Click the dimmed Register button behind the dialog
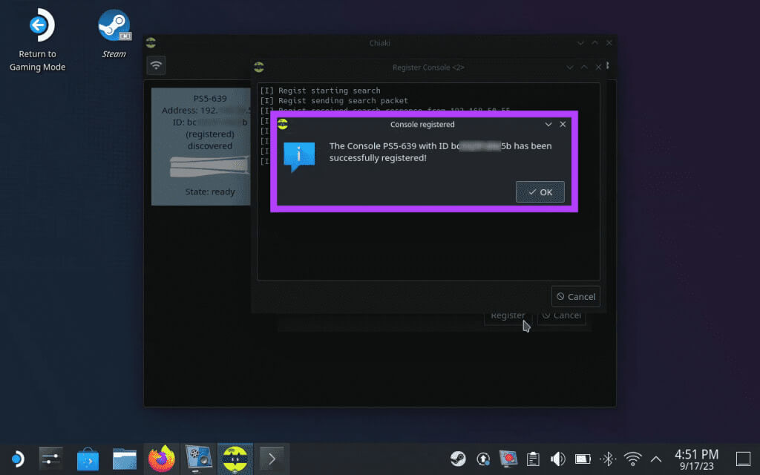The height and width of the screenshot is (475, 760). click(x=508, y=316)
